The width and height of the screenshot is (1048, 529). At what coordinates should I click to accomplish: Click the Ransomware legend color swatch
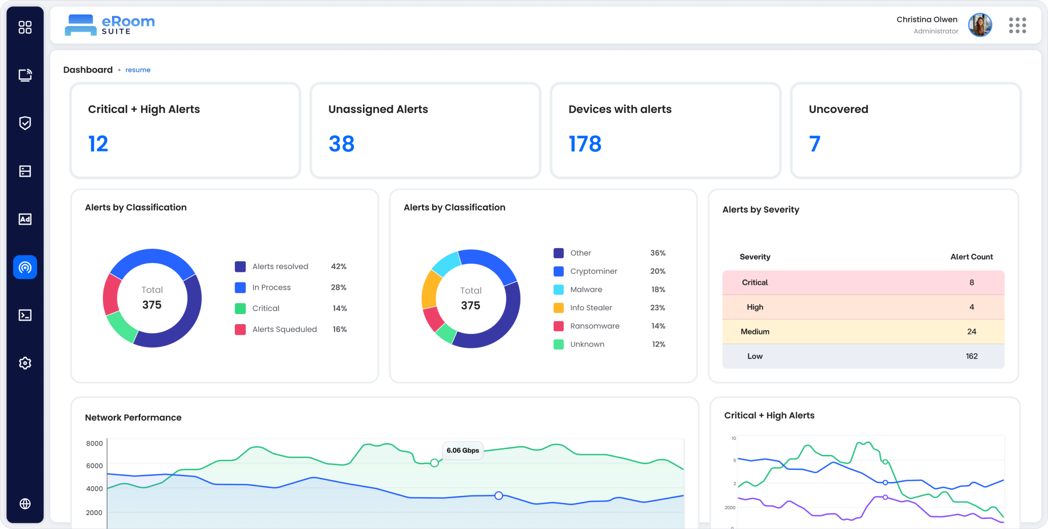click(558, 326)
